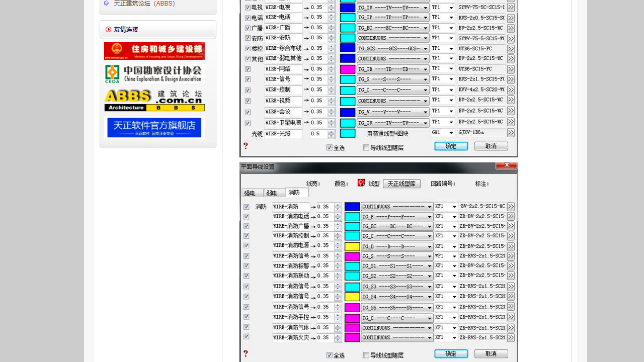This screenshot has height=362, width=644.
Task: Open the 天正线型库 library
Action: 401,184
